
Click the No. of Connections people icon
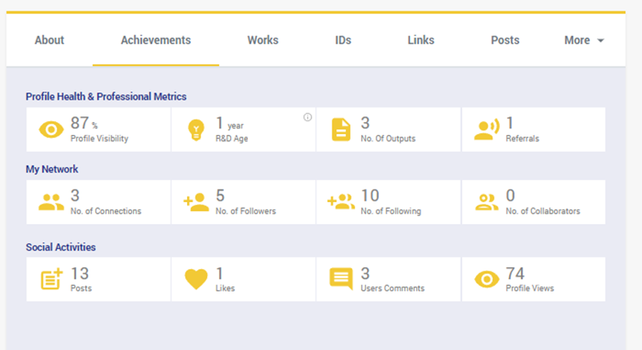[51, 202]
